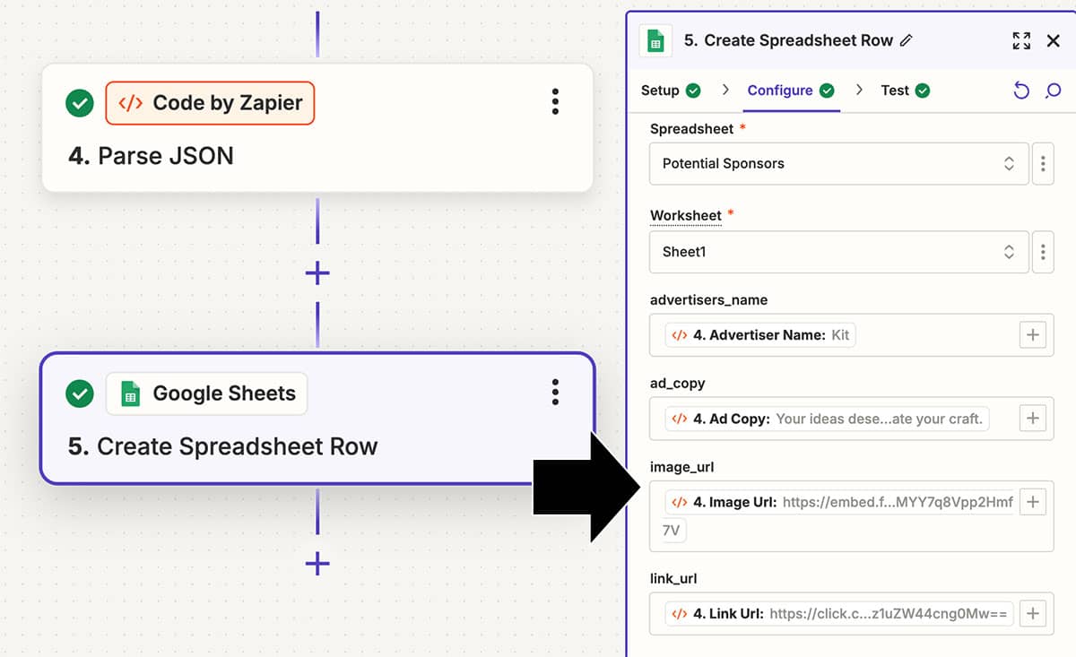Click the Ad Copy data pill
1076x657 pixels.
tap(827, 419)
